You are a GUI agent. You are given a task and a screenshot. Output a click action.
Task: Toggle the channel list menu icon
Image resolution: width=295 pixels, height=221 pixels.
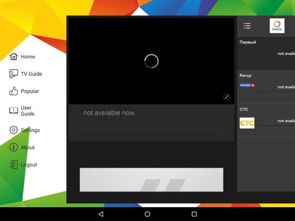pyautogui.click(x=247, y=26)
